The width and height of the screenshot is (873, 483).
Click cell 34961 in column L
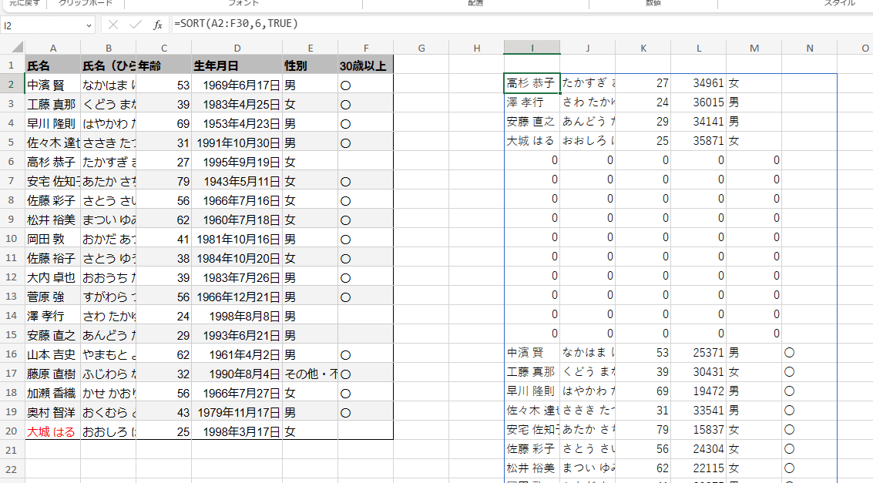[699, 83]
